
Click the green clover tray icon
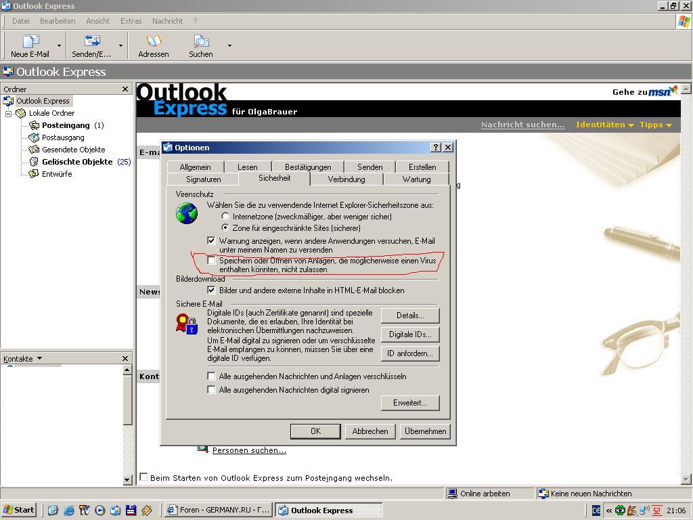pyautogui.click(x=620, y=511)
